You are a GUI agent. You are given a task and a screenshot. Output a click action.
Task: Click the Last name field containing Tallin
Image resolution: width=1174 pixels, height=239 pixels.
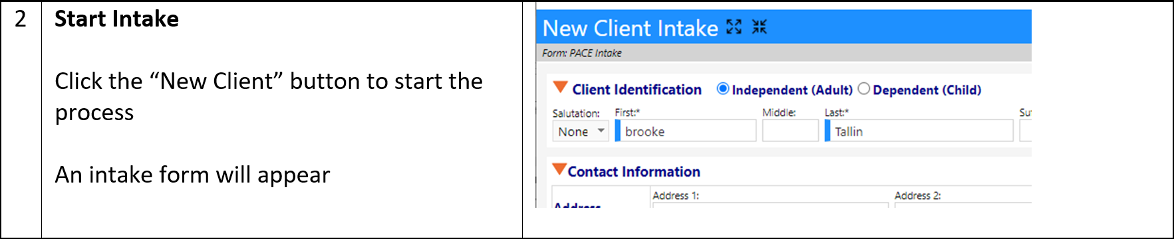(919, 131)
